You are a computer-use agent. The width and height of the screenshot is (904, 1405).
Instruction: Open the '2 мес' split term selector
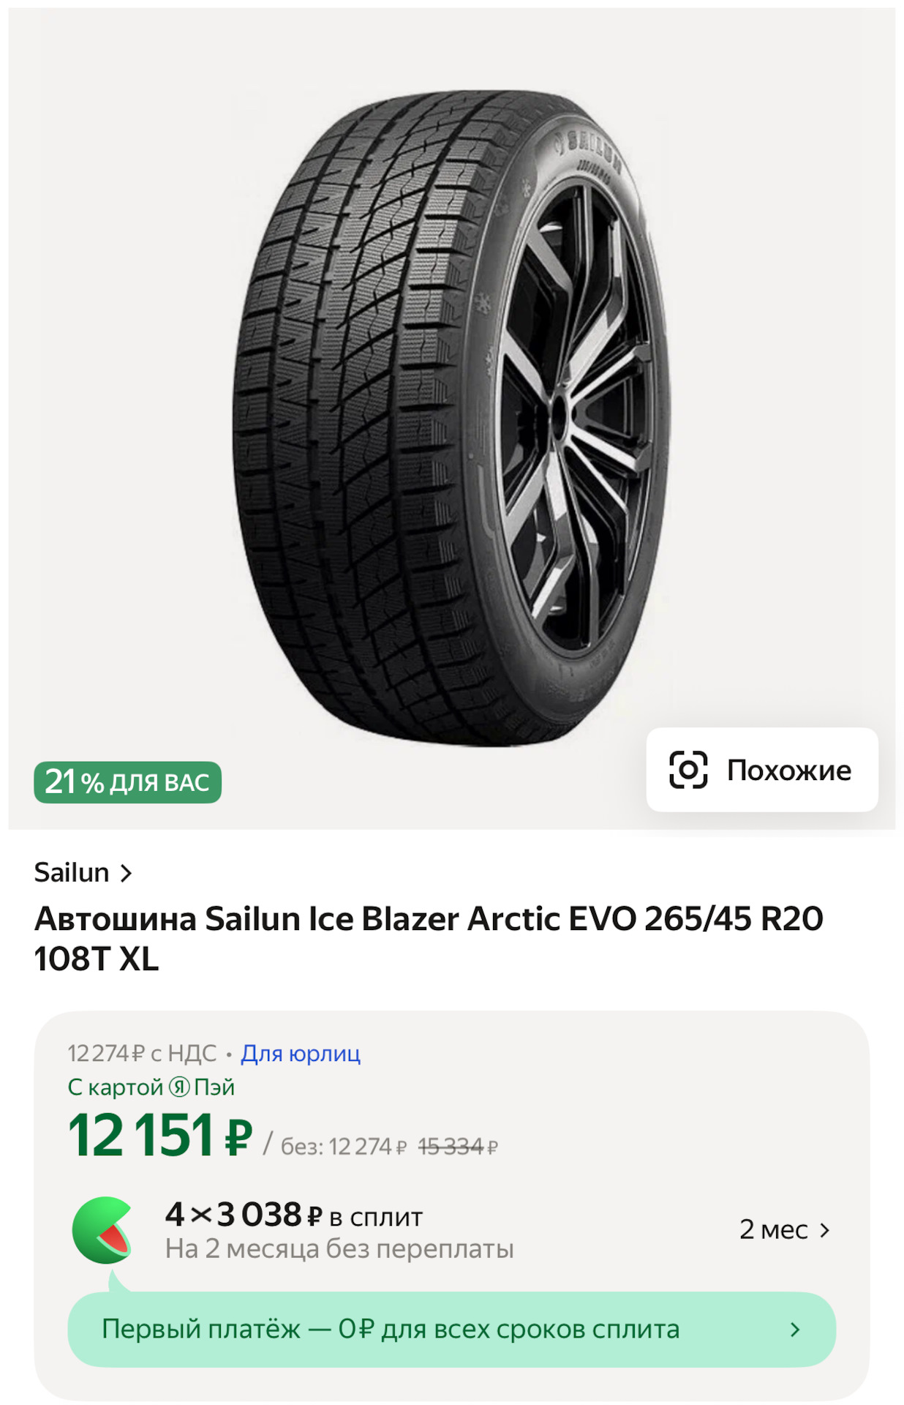(774, 1230)
